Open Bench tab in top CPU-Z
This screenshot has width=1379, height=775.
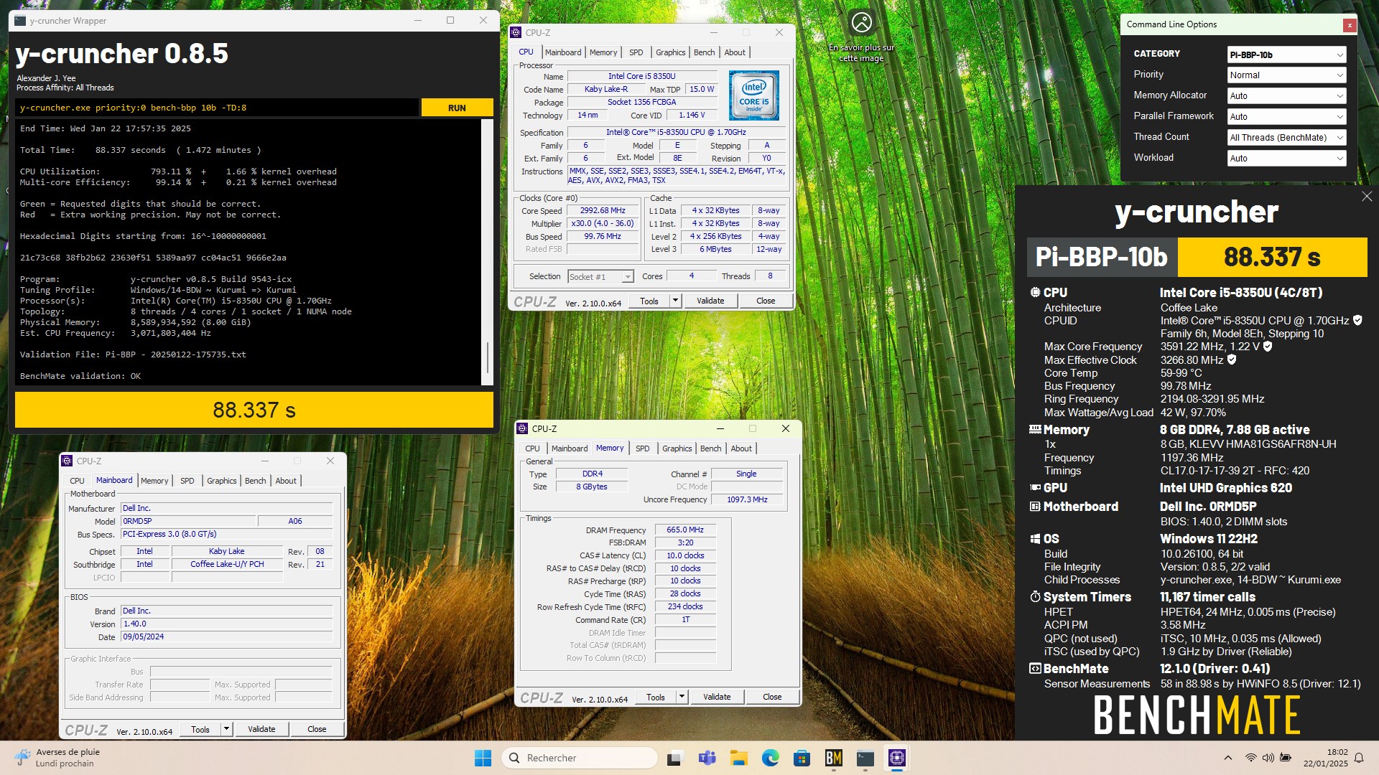[x=704, y=52]
